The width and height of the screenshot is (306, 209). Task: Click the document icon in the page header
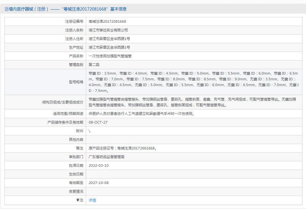[x=6, y=9]
